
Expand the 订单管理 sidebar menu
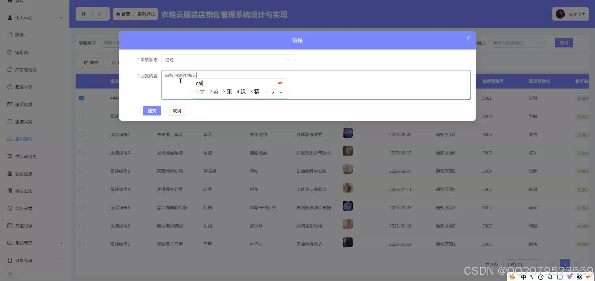point(34,260)
